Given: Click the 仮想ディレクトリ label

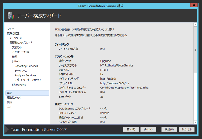Looking at the screenshot, I should [66, 74].
